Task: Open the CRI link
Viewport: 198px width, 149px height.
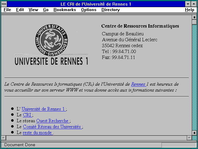Action: click(28, 115)
